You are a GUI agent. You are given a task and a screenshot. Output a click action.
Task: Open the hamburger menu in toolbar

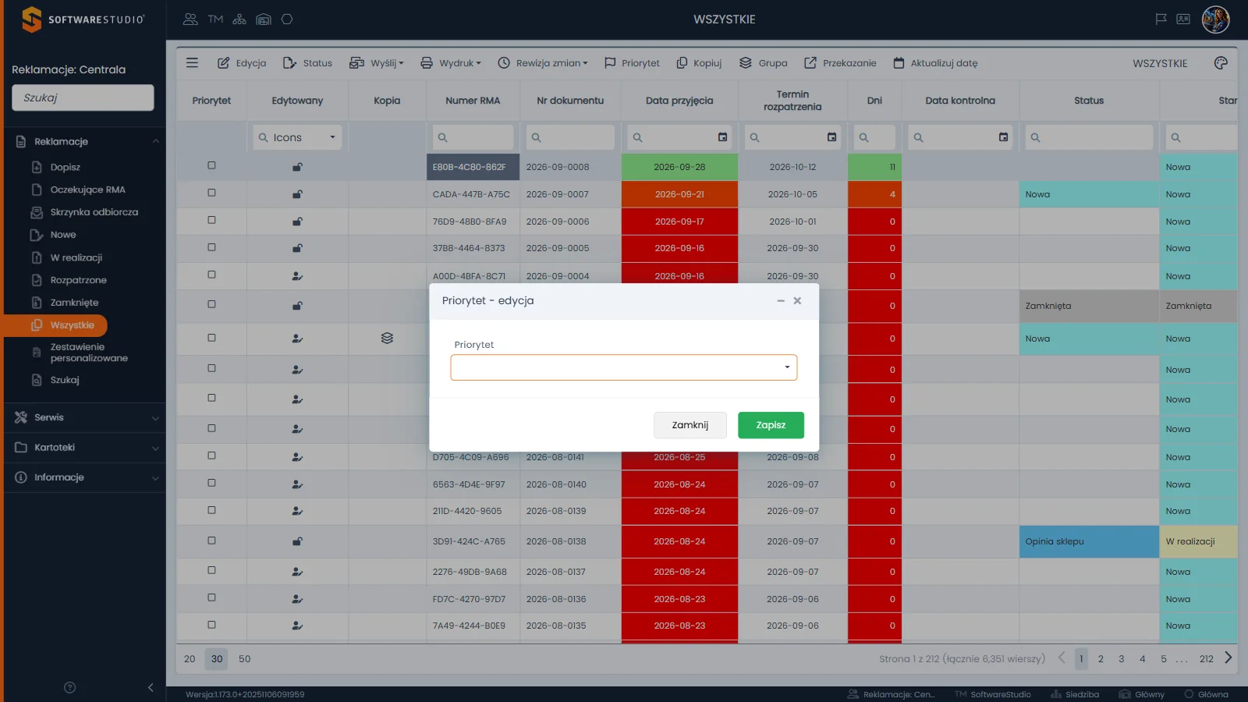coord(192,62)
